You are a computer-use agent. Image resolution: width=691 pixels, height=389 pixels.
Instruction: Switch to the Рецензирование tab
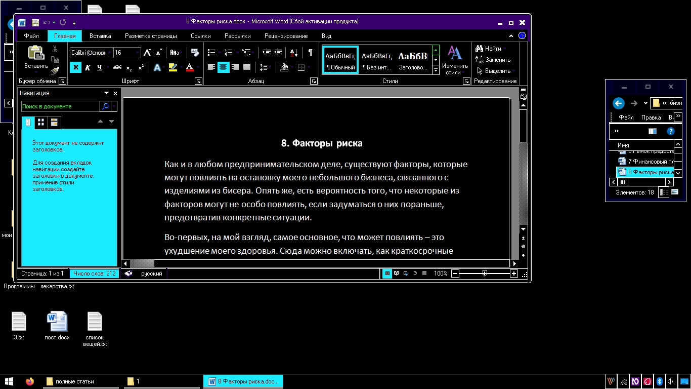point(286,36)
